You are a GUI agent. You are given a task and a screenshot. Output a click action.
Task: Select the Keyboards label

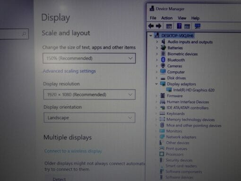[x=175, y=113]
